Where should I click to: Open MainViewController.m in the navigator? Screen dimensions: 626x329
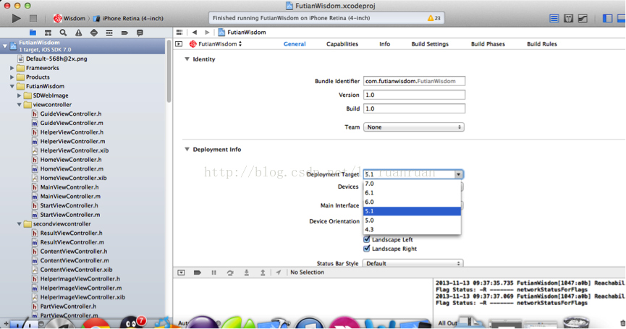coord(70,197)
